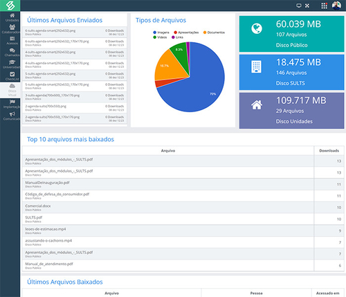Screen dimensions: 346x297
Task: Click the Pessoa column header
Action: click(x=256, y=293)
